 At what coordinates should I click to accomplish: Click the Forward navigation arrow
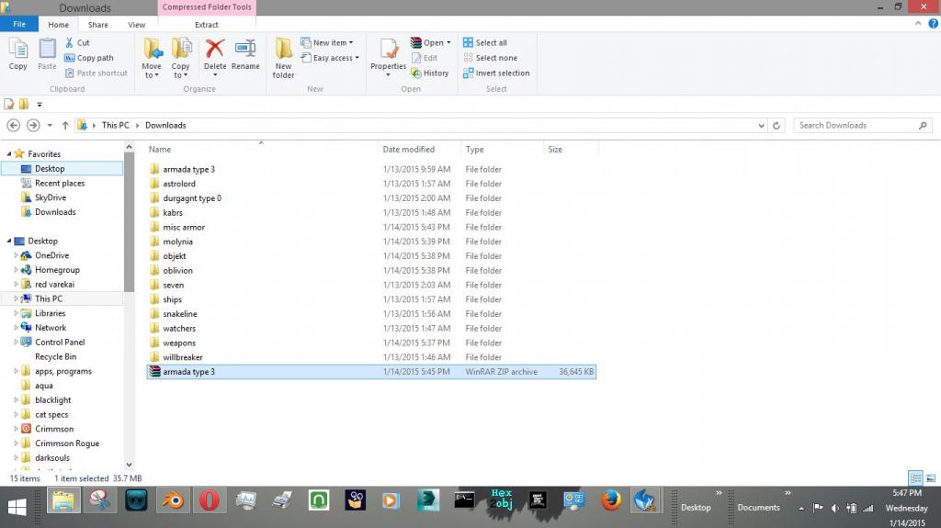33,126
